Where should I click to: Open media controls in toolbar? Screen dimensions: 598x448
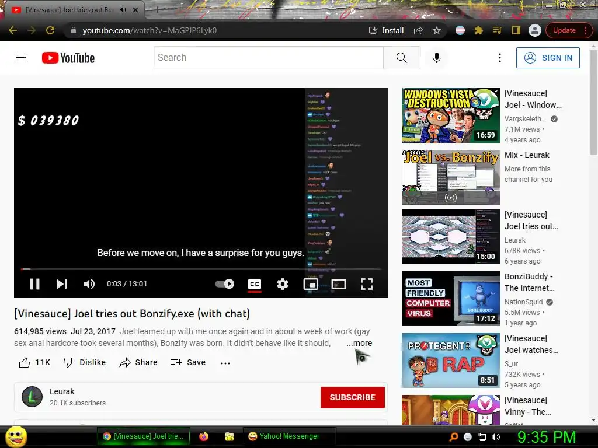point(498,30)
